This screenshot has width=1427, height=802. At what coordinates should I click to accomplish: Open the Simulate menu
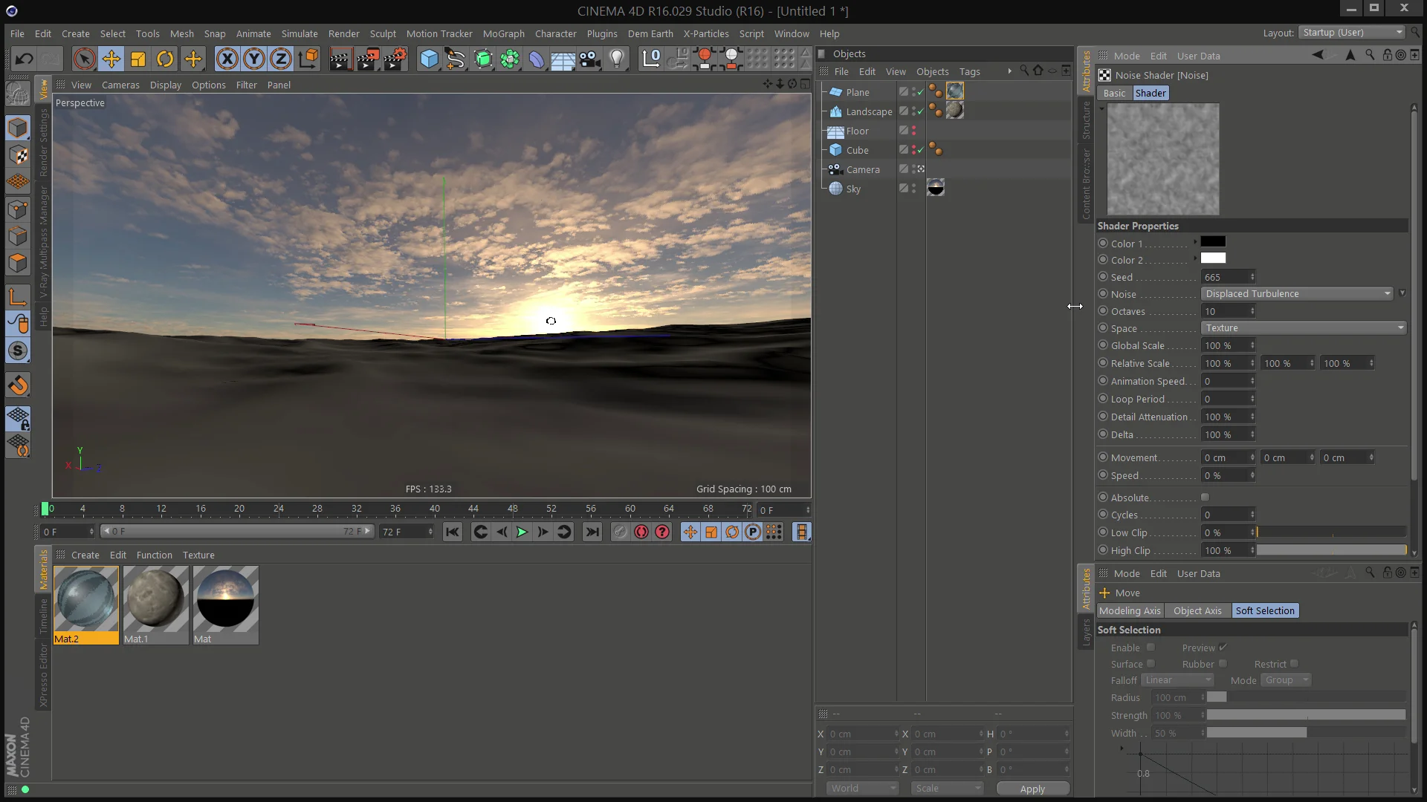299,33
